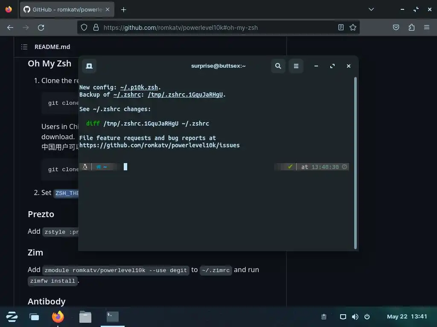Switch to the Terminal taskbar icon
The height and width of the screenshot is (327, 437).
(x=113, y=317)
